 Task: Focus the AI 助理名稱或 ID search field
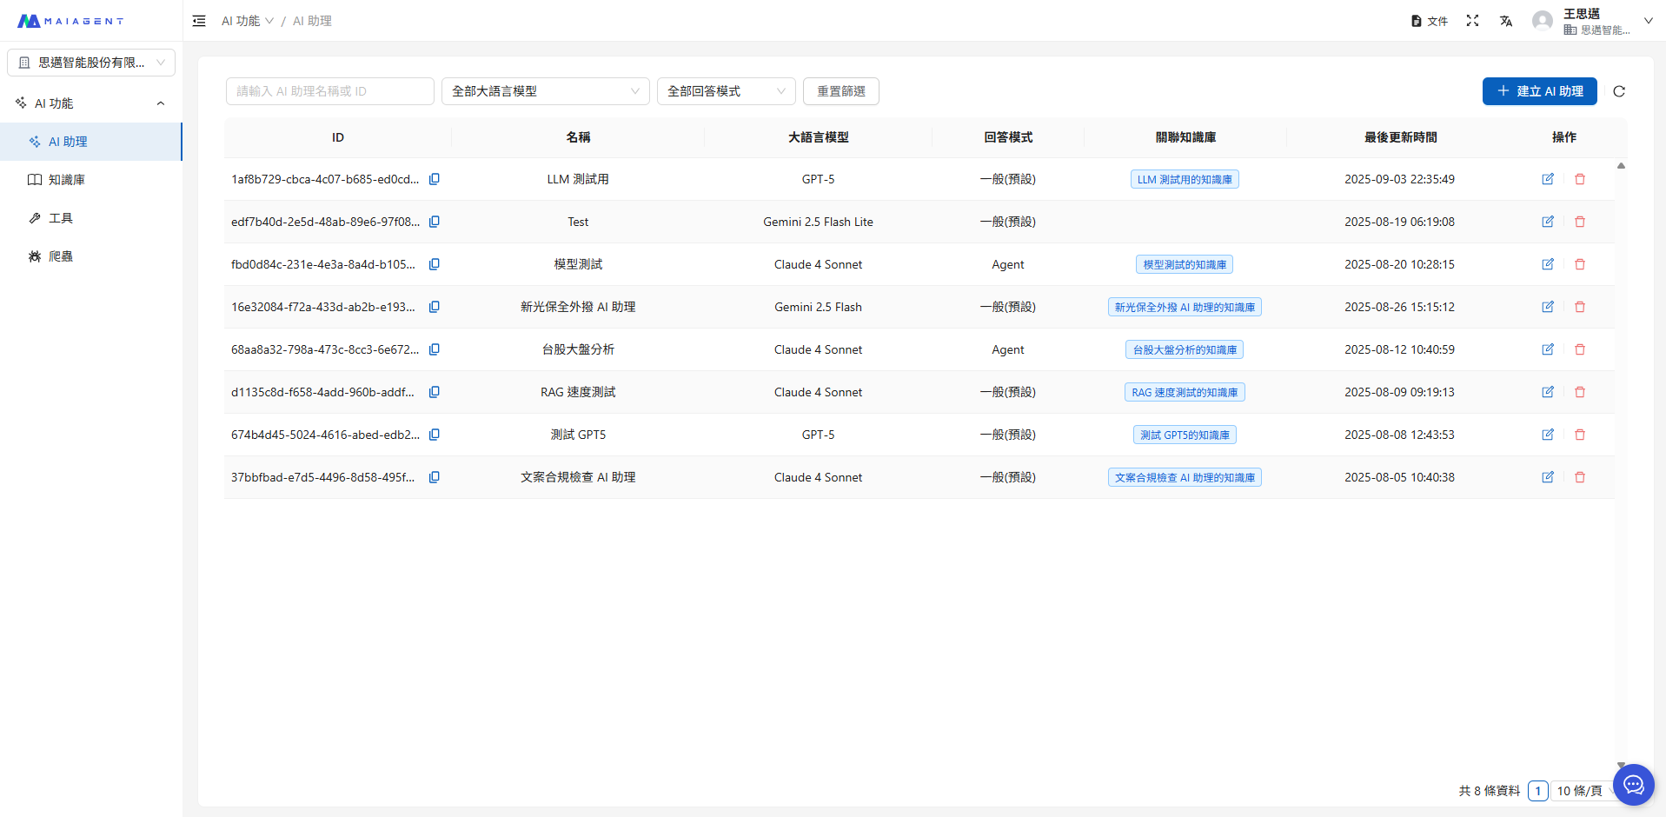329,91
